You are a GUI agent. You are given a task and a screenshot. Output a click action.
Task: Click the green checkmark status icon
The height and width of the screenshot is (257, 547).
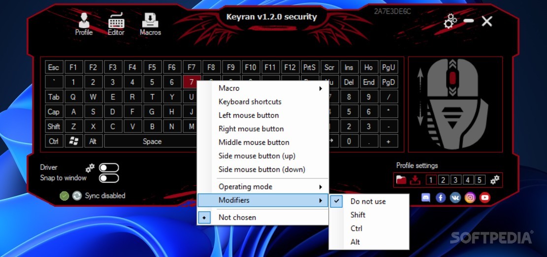(64, 196)
